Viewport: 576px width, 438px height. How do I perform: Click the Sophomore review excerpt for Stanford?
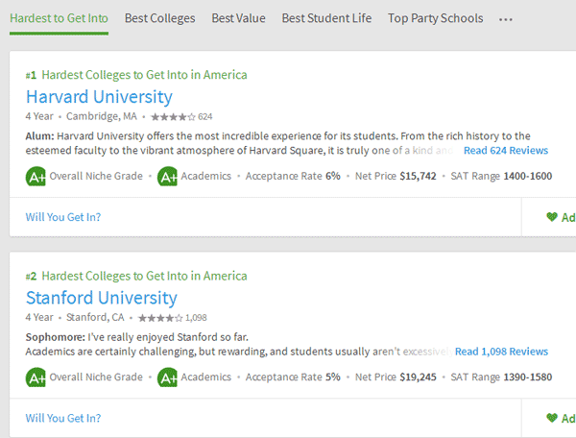pos(239,344)
